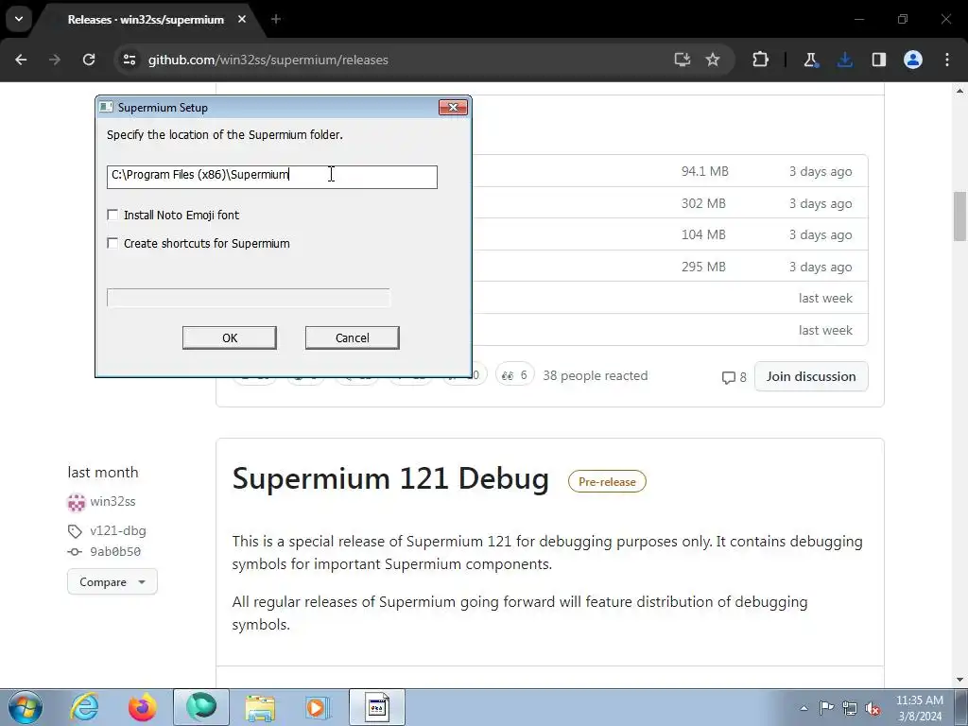
Task: Close the Releases browser tab
Action: click(x=242, y=19)
